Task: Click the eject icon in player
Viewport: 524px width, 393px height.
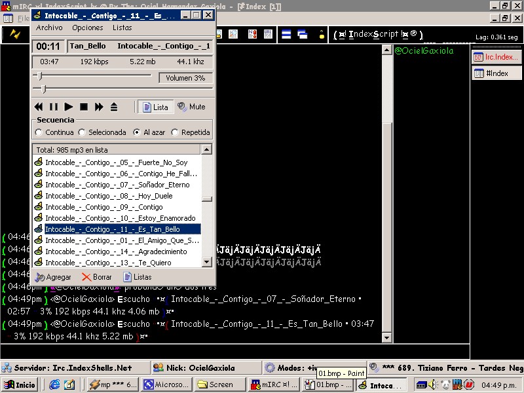Action: click(114, 107)
